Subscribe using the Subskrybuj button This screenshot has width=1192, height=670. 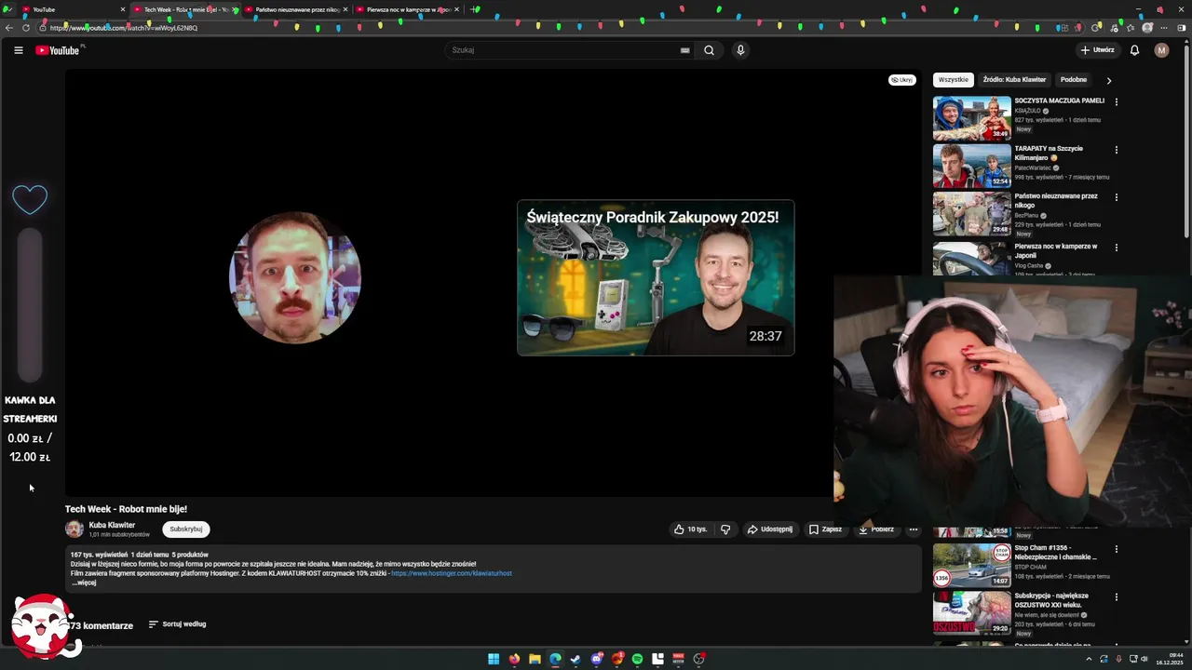186,529
